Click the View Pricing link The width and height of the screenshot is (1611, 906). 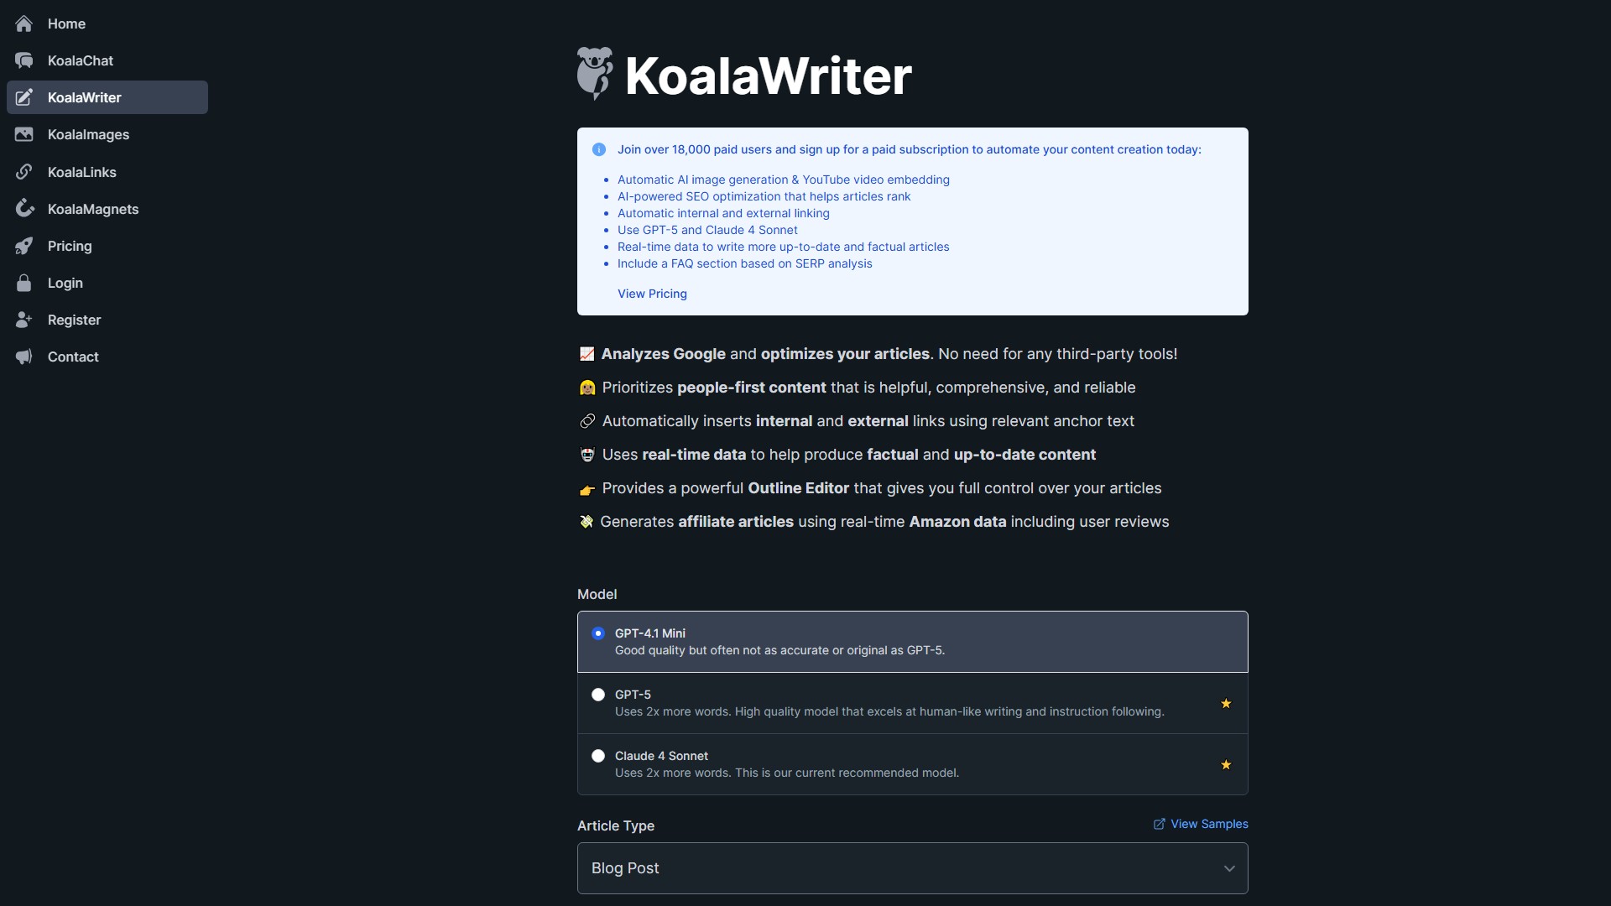[652, 294]
